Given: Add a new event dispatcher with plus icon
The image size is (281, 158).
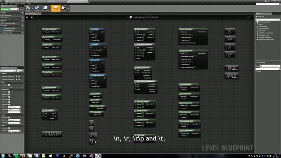Looking at the screenshot, I should 22,33.
